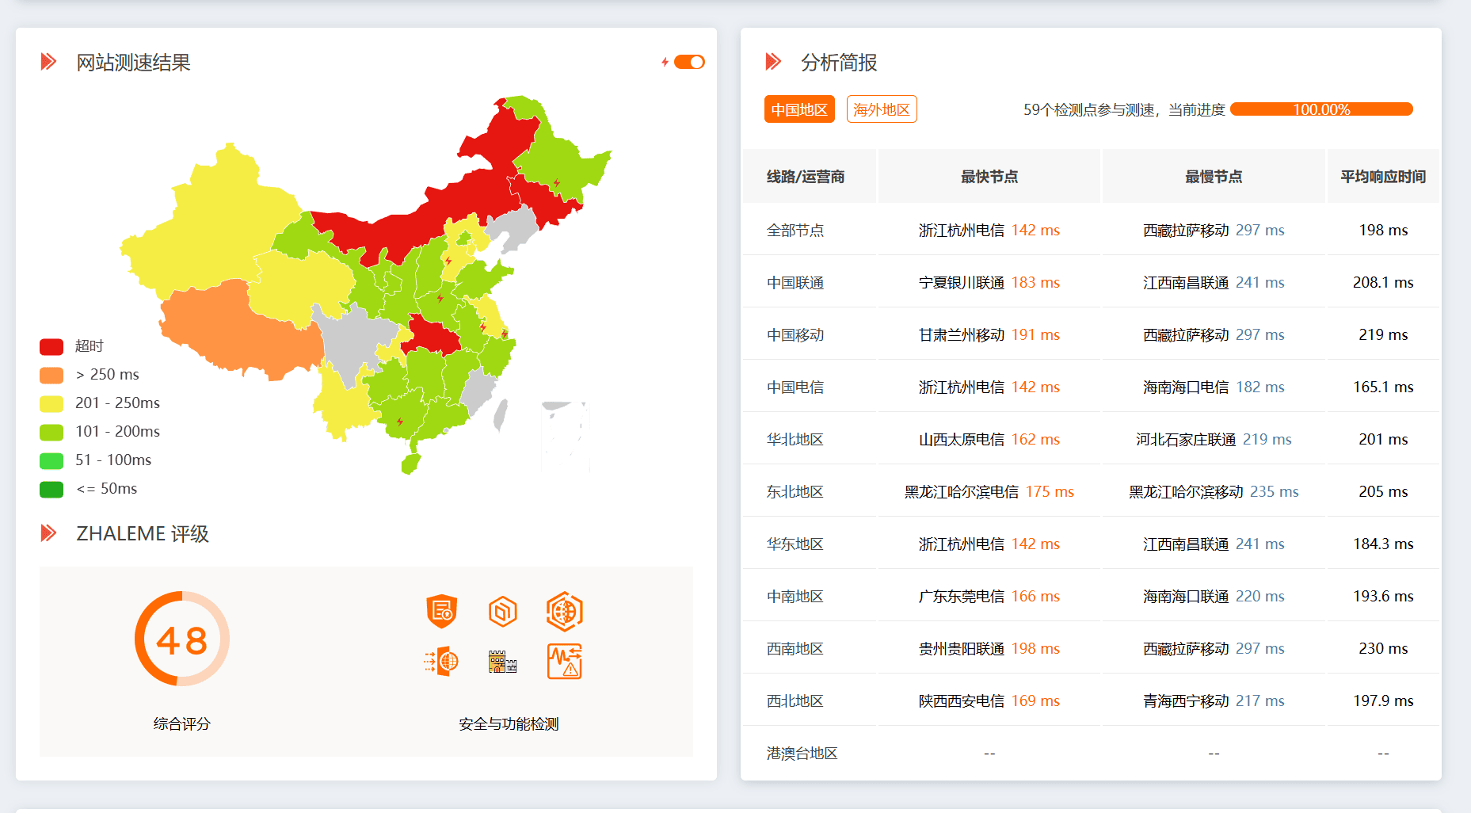This screenshot has width=1471, height=813.
Task: Switch to the 海外地区 tab
Action: point(881,109)
